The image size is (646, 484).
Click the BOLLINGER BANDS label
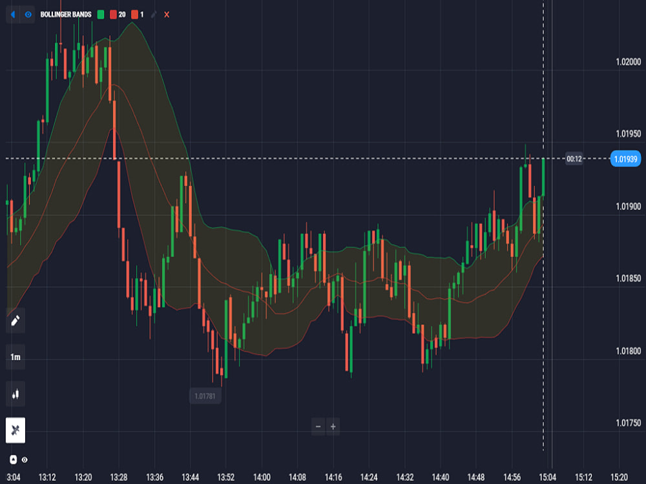(x=65, y=14)
